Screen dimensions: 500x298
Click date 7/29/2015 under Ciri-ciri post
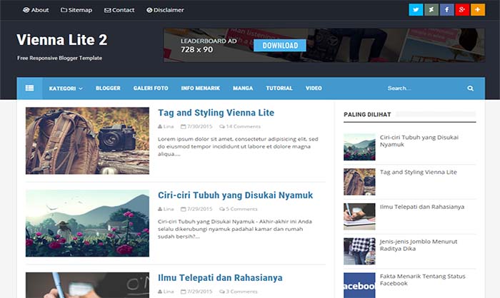[196, 209]
